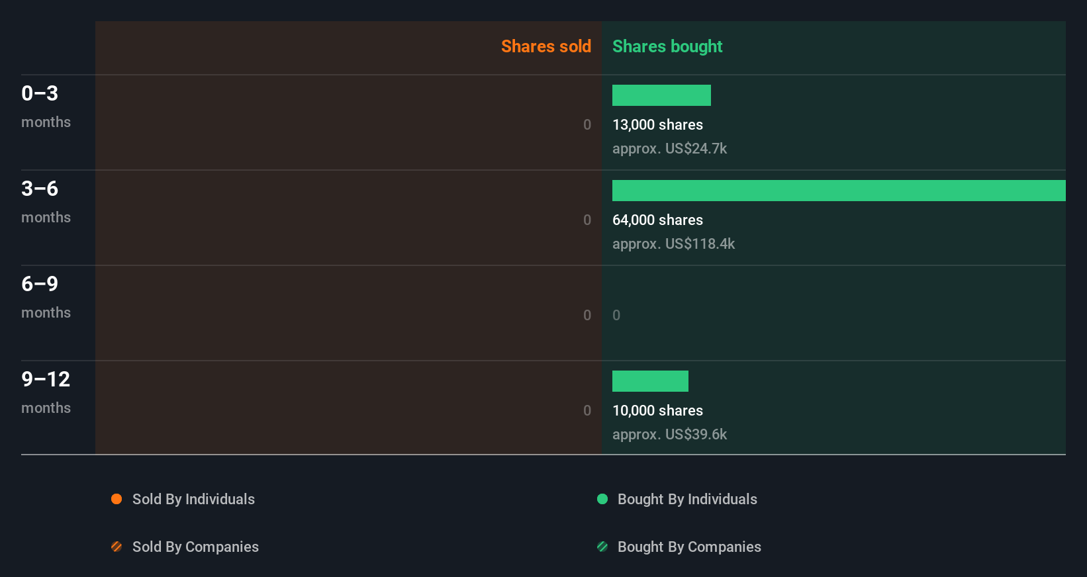
Task: Select the Sold By Companies legend label
Action: click(x=195, y=547)
